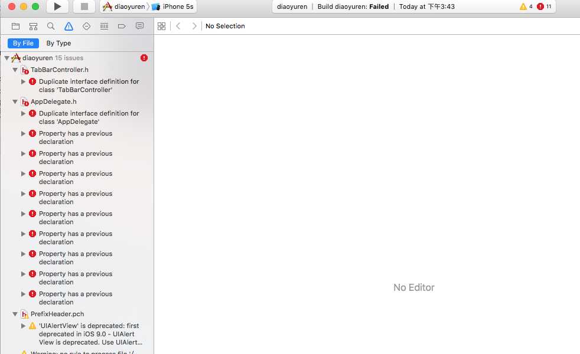Select the 'diaoyuren 15 issues' row

coord(77,58)
